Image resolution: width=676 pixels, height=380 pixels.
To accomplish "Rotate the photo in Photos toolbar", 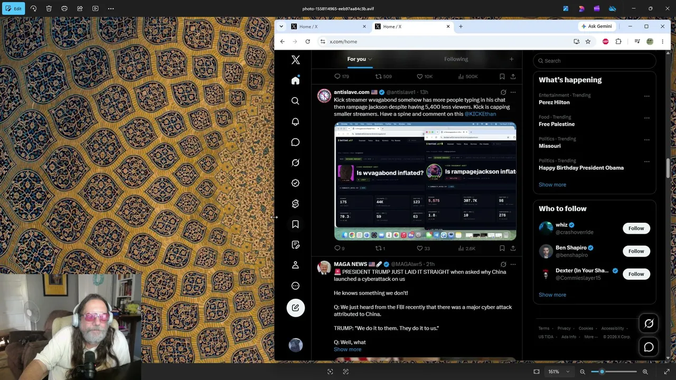I will pyautogui.click(x=33, y=8).
